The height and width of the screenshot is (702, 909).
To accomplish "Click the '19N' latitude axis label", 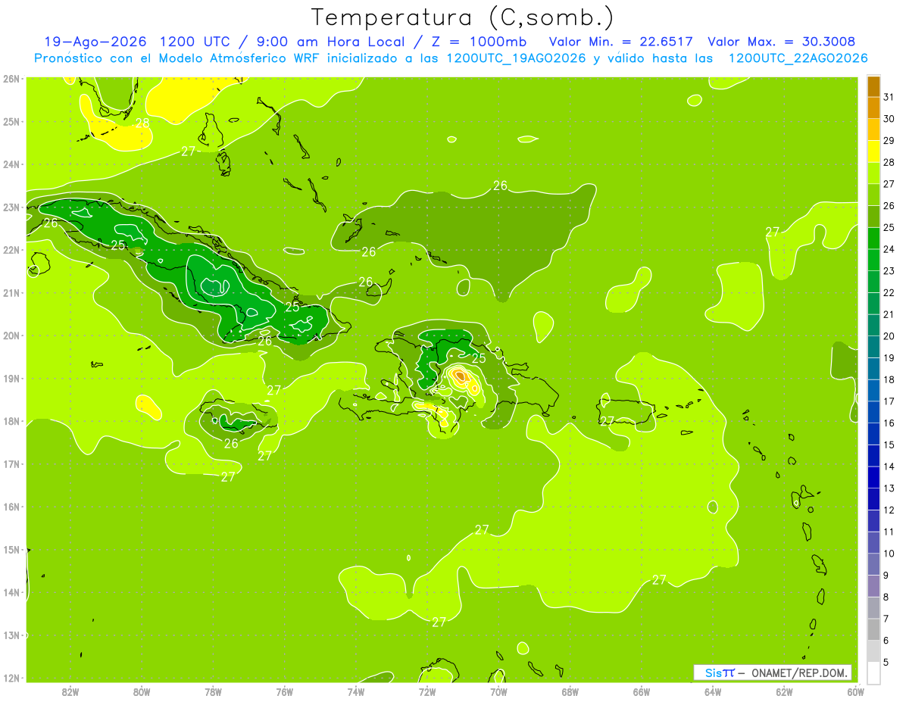I will [11, 378].
